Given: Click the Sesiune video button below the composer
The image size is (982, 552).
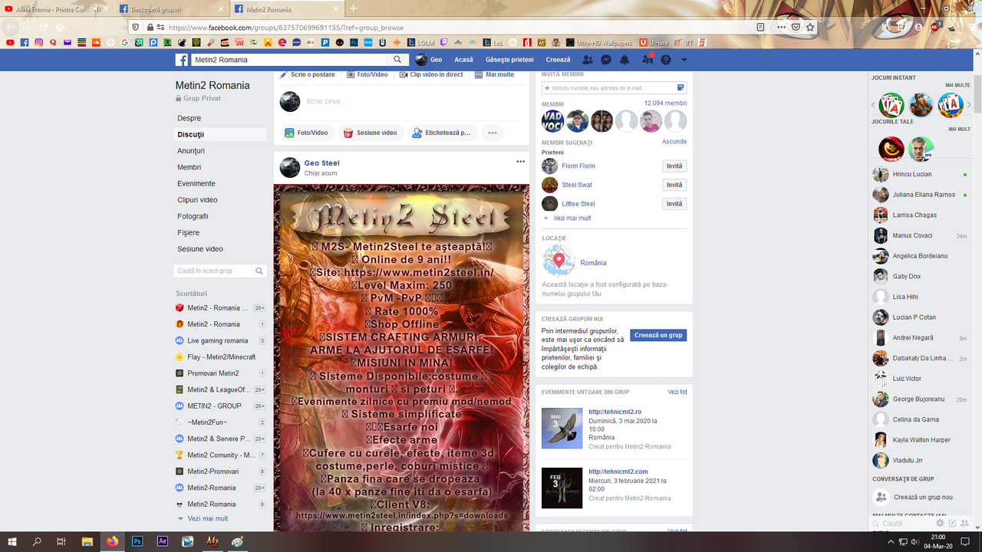Looking at the screenshot, I should click(x=371, y=133).
